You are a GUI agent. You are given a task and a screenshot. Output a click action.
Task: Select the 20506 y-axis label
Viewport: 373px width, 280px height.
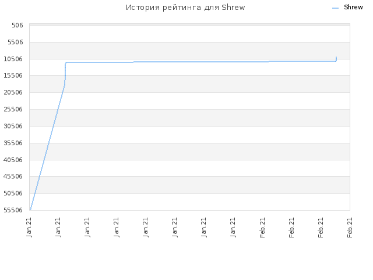[13, 92]
